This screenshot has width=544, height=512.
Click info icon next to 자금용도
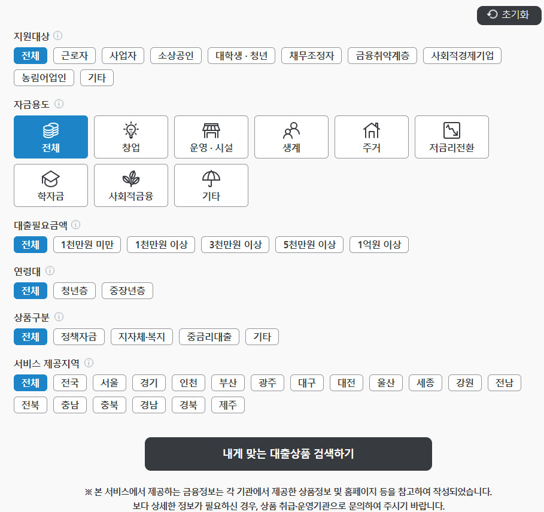tap(59, 103)
